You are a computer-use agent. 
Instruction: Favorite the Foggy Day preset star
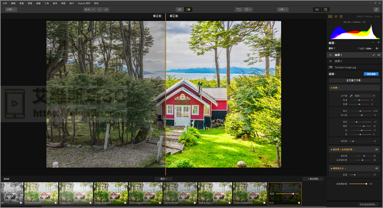click(90, 203)
